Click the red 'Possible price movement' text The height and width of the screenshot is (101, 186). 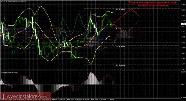coord(153,6)
